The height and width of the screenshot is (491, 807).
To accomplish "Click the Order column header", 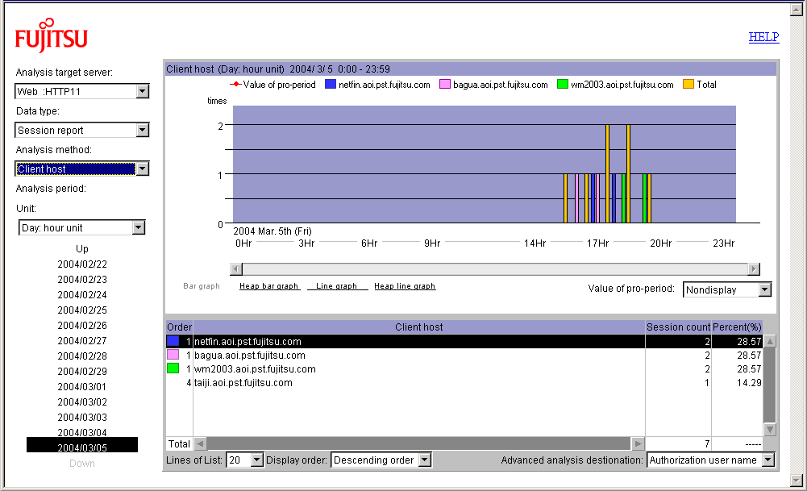I will [x=179, y=327].
